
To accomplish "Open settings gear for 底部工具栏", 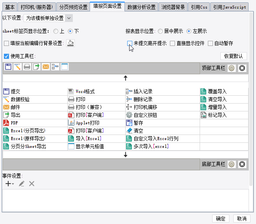I will coord(231,164).
